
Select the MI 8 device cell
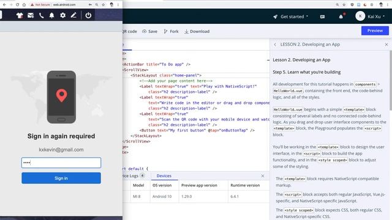[x=137, y=197]
